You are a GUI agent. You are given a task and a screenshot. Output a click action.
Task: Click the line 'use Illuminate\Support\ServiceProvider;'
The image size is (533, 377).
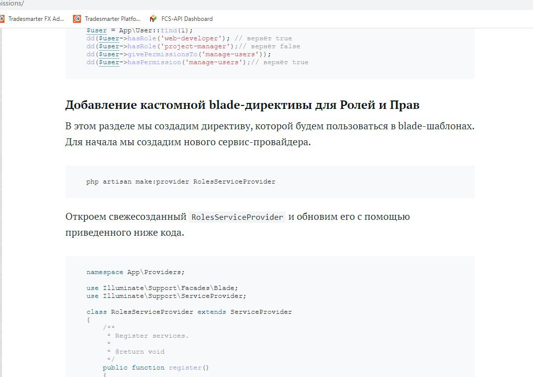pos(166,295)
